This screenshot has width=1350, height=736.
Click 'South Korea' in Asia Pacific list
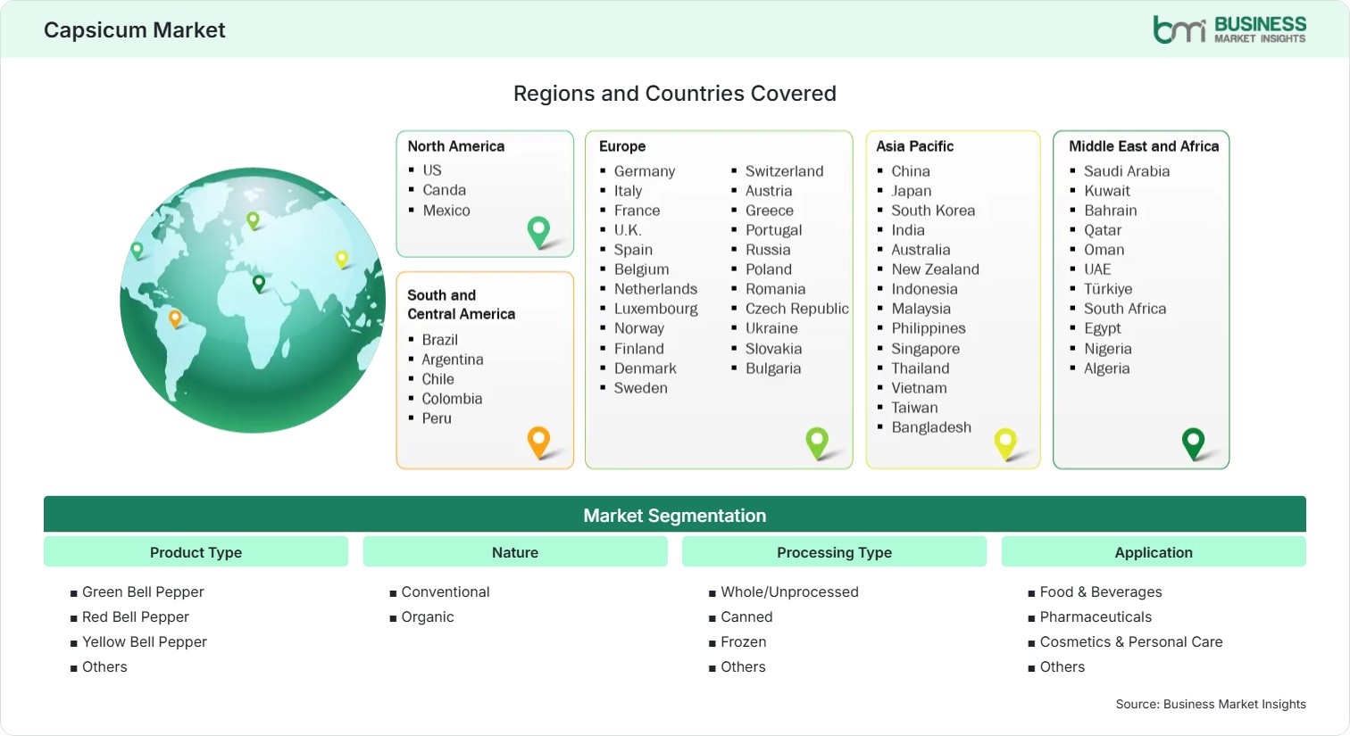click(x=933, y=211)
